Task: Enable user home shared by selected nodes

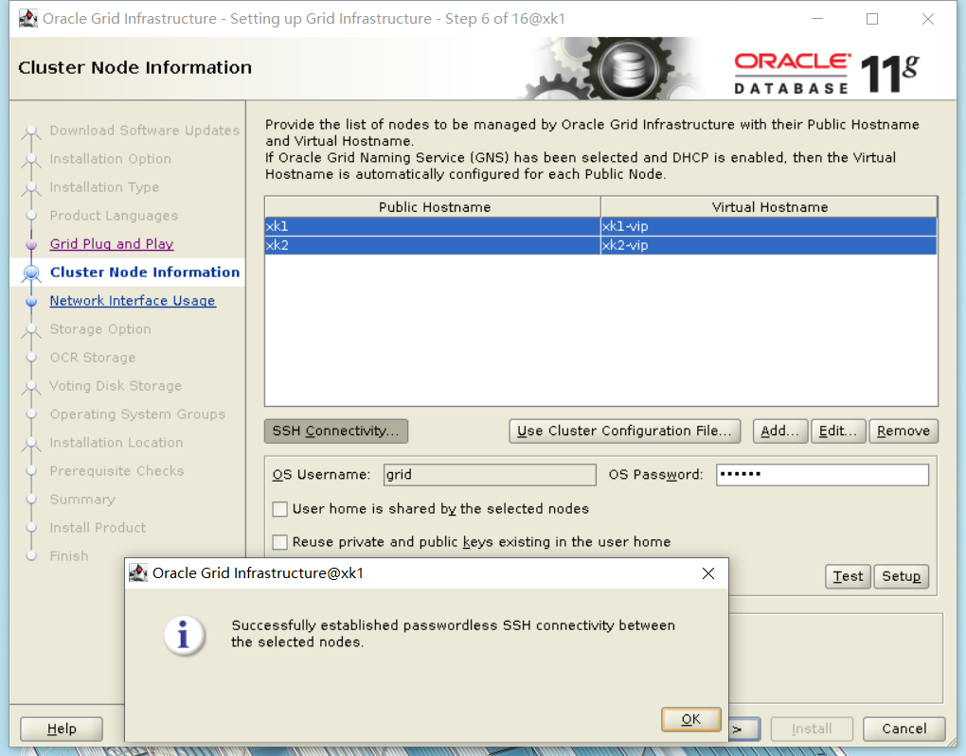Action: [x=279, y=509]
